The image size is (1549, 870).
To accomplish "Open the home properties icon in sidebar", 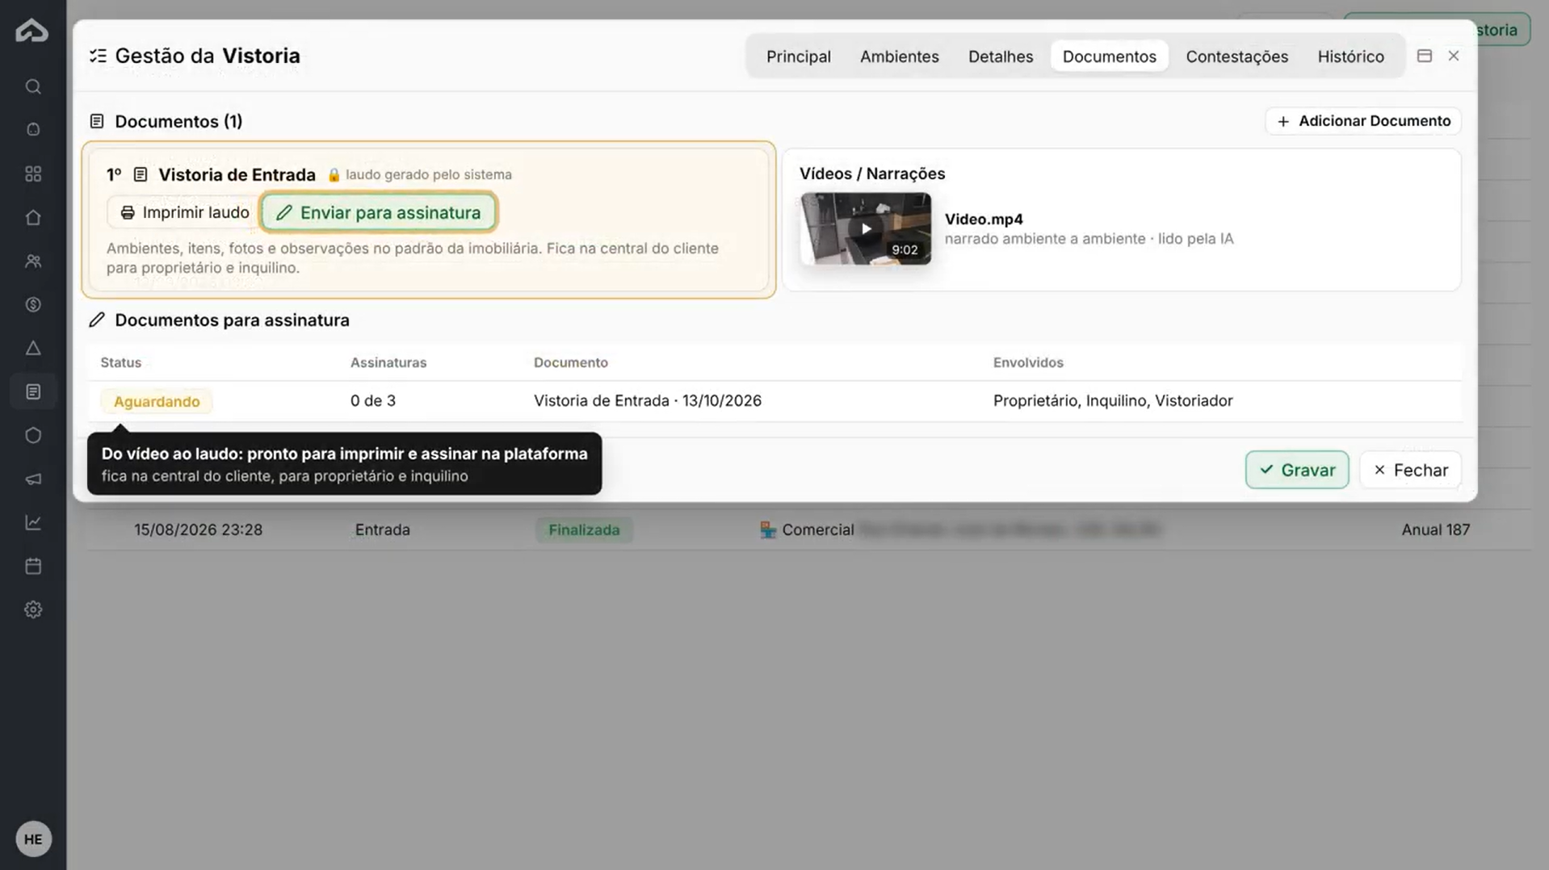I will click(x=33, y=217).
